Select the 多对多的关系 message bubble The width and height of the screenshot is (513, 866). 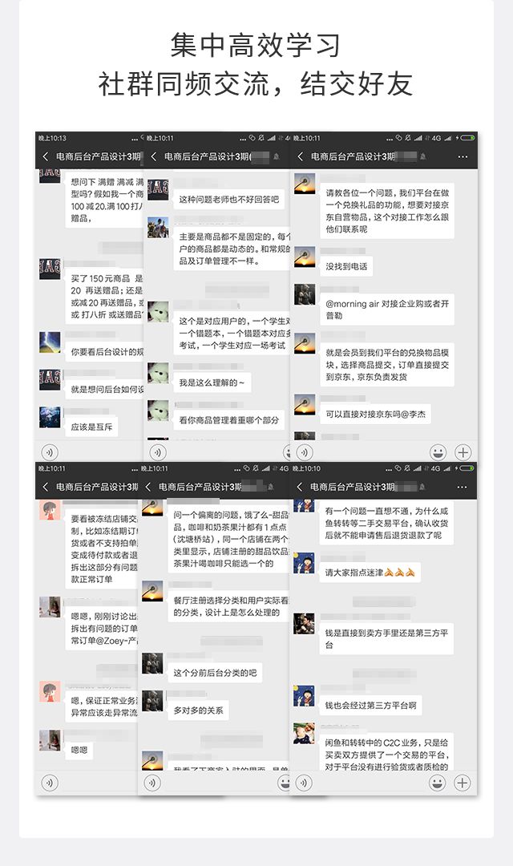198,710
